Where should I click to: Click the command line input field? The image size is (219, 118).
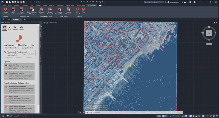(x=133, y=113)
